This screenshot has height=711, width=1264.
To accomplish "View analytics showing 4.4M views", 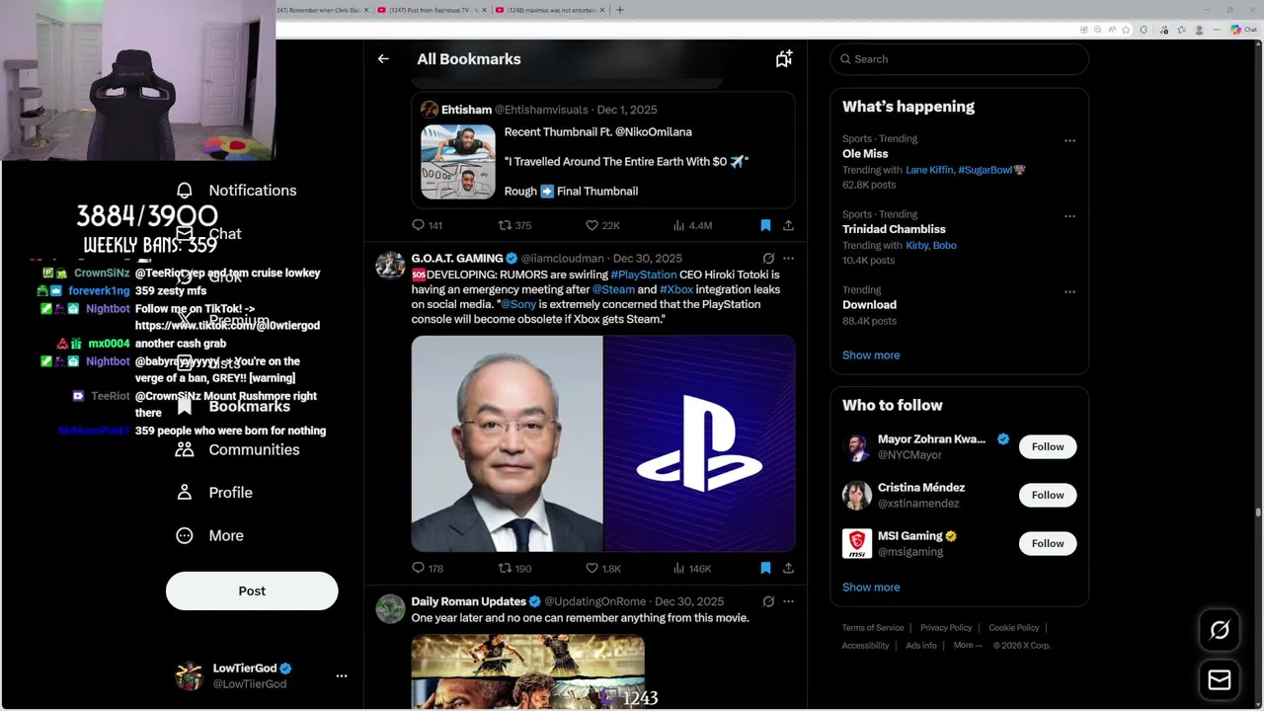I will pos(692,225).
